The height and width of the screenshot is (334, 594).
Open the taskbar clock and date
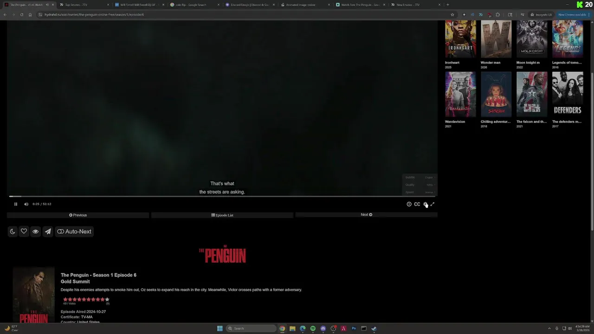pyautogui.click(x=582, y=328)
